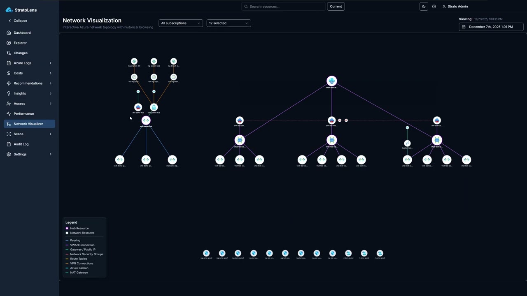The image size is (527, 296).
Task: Click the Current button
Action: click(x=336, y=7)
